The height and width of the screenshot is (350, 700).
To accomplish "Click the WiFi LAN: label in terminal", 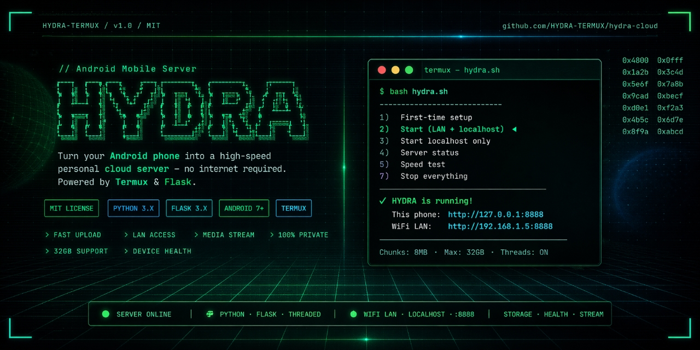I will pos(412,226).
